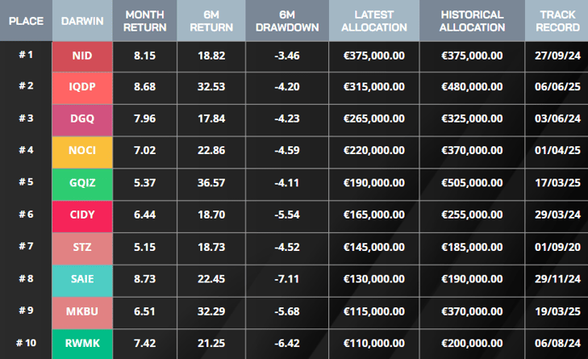Select the LATEST ALLOCATION column header

(374, 21)
